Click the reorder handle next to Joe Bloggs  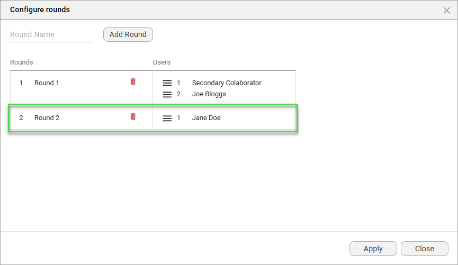point(167,94)
